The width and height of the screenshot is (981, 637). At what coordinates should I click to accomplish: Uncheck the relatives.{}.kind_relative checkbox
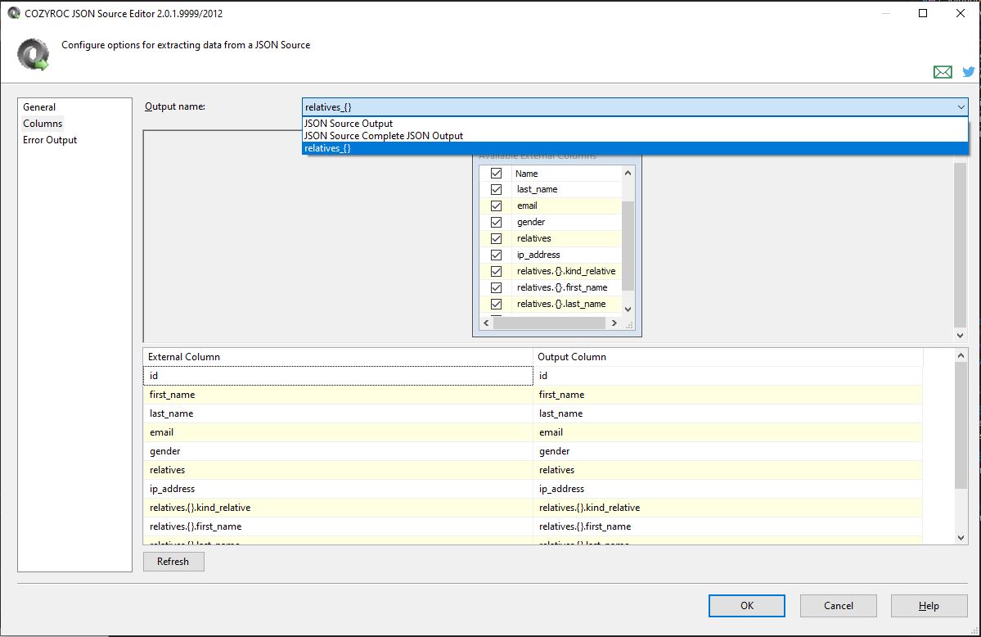[496, 271]
